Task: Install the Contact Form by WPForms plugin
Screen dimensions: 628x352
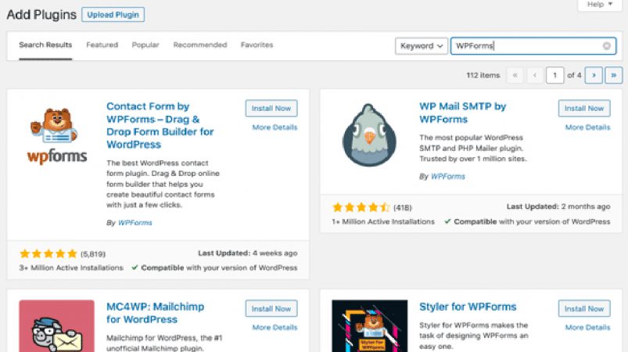Action: point(271,109)
